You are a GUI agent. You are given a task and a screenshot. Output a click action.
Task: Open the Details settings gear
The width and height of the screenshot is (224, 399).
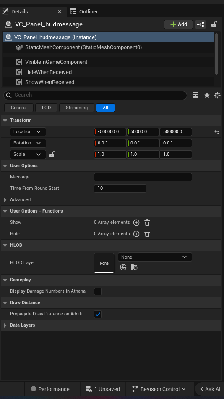(x=217, y=95)
